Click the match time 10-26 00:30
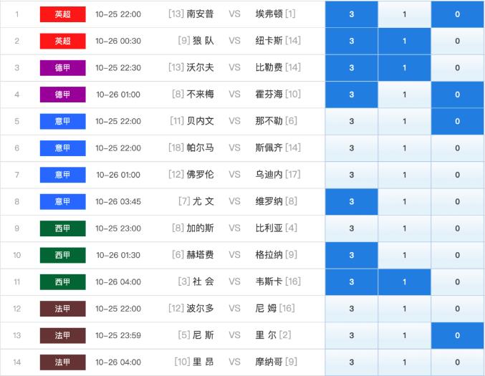 (x=118, y=41)
